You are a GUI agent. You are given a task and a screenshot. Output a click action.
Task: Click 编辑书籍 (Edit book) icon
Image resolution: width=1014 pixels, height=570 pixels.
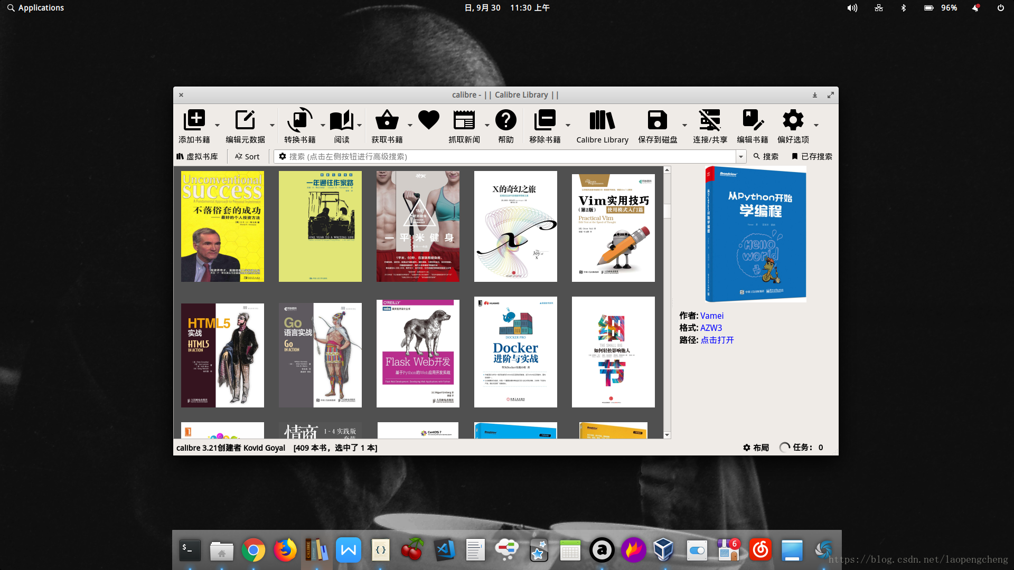pyautogui.click(x=753, y=120)
